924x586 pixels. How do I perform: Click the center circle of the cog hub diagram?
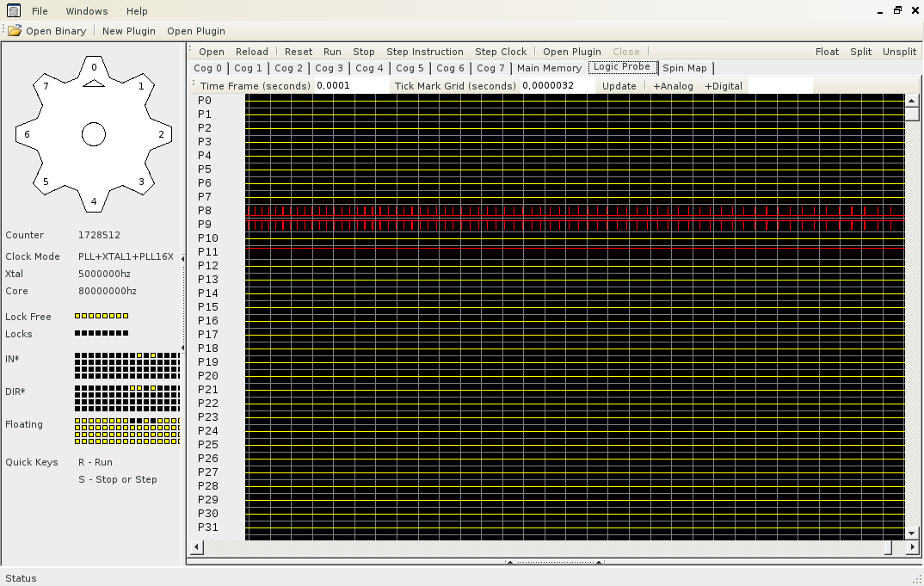click(x=94, y=134)
